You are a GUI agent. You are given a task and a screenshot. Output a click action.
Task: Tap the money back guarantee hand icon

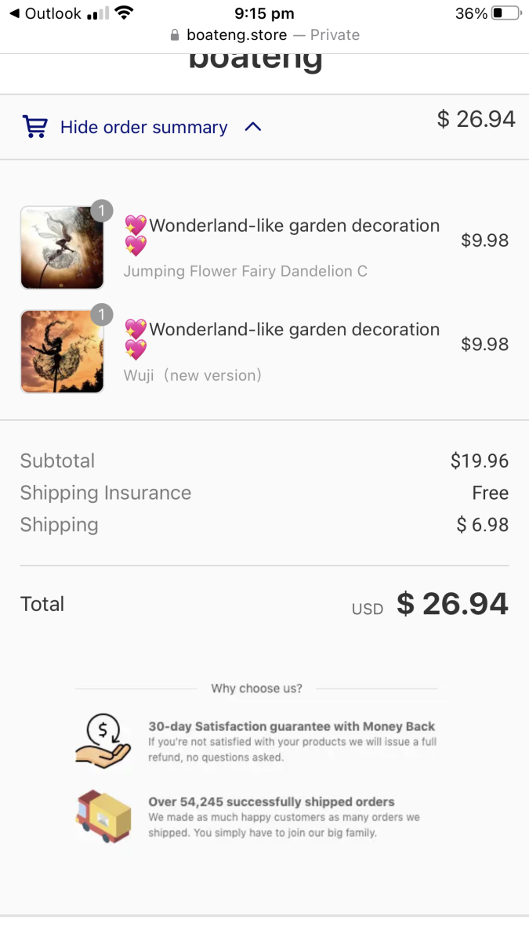click(x=103, y=741)
